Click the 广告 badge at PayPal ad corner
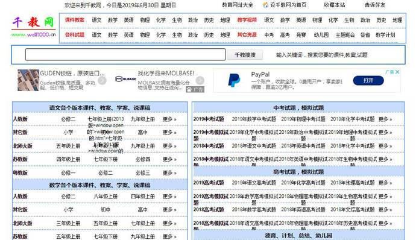The width and height of the screenshot is (416, 240). point(389,72)
